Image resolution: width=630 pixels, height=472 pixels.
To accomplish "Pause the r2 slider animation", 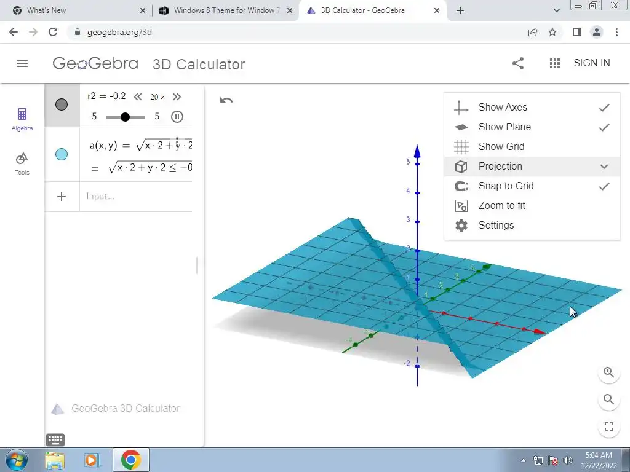I will coord(177,117).
